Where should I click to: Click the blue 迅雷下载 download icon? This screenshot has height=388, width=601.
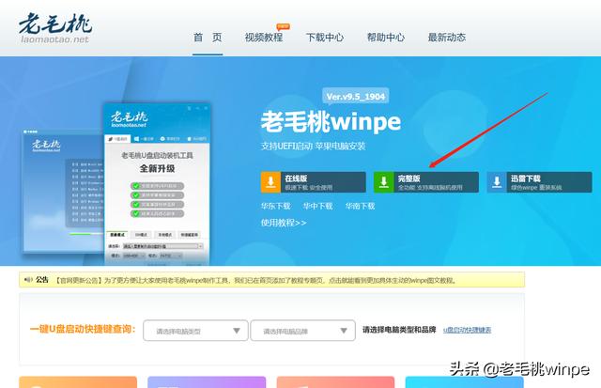pos(497,182)
